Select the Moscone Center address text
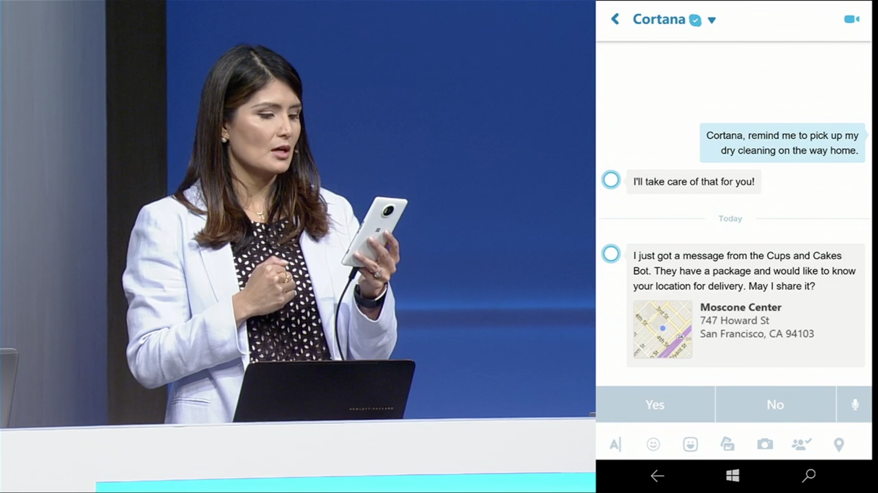 pos(756,320)
